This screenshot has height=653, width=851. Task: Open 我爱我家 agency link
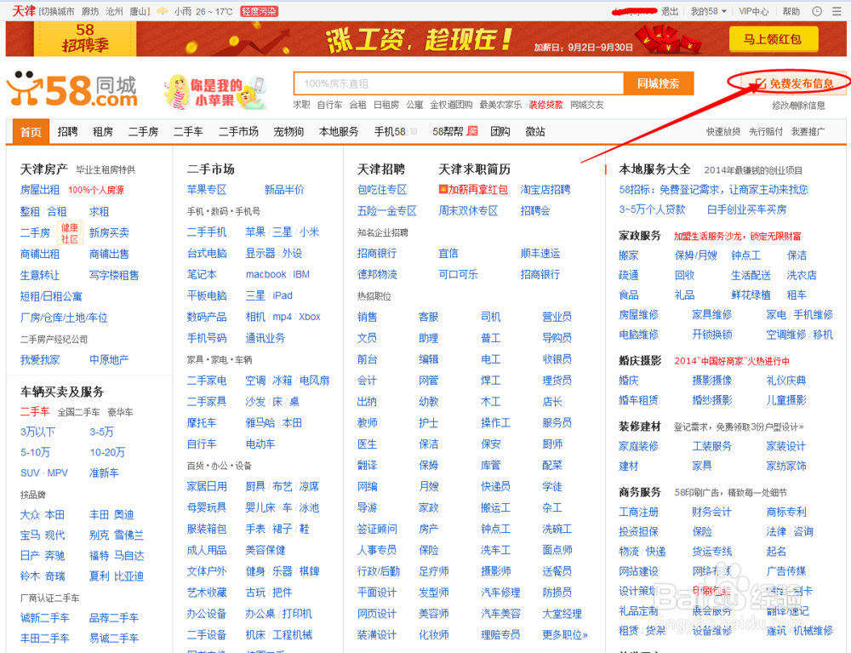coord(40,360)
